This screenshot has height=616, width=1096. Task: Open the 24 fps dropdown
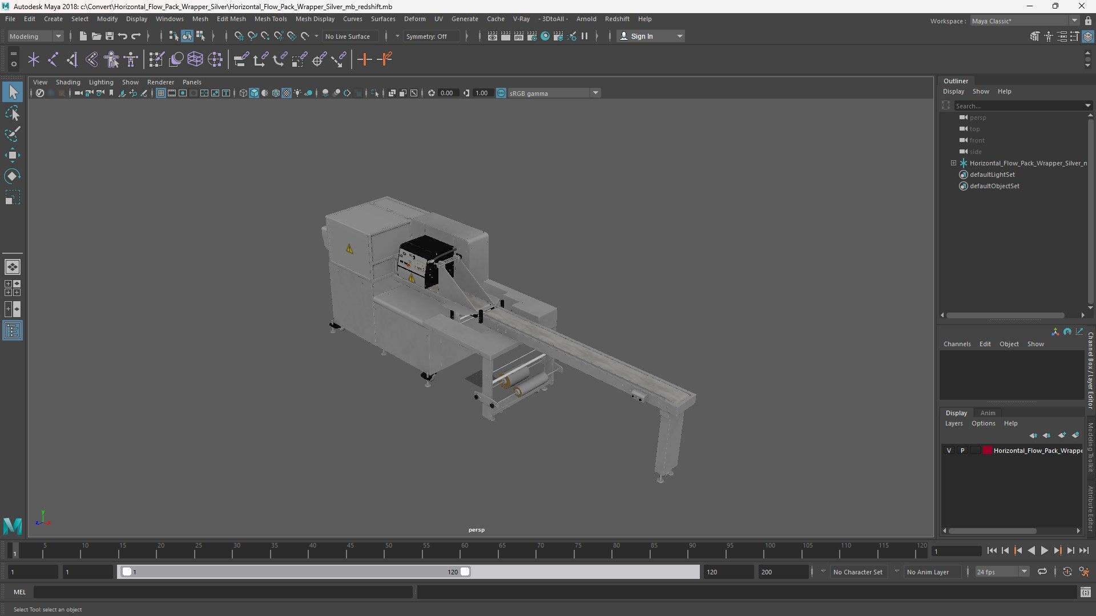point(1002,572)
